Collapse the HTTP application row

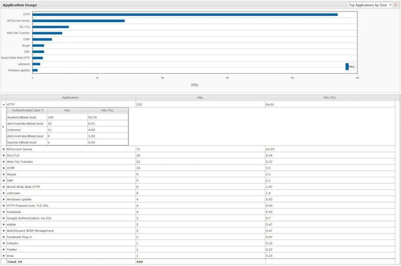(x=3, y=104)
